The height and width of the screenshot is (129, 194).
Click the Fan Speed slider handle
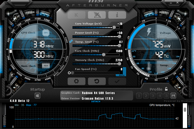(73, 73)
